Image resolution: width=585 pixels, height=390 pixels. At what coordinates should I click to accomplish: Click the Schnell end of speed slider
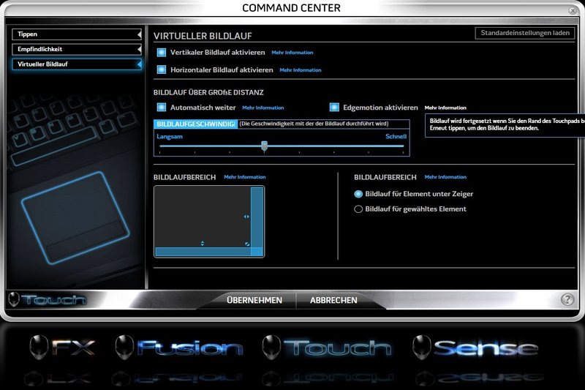396,137
